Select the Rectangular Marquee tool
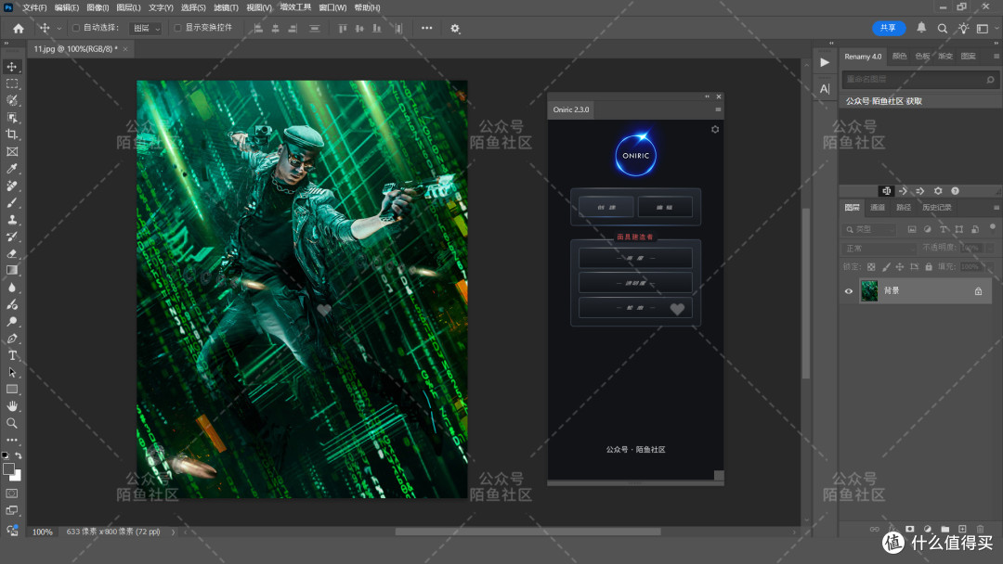 pyautogui.click(x=12, y=83)
